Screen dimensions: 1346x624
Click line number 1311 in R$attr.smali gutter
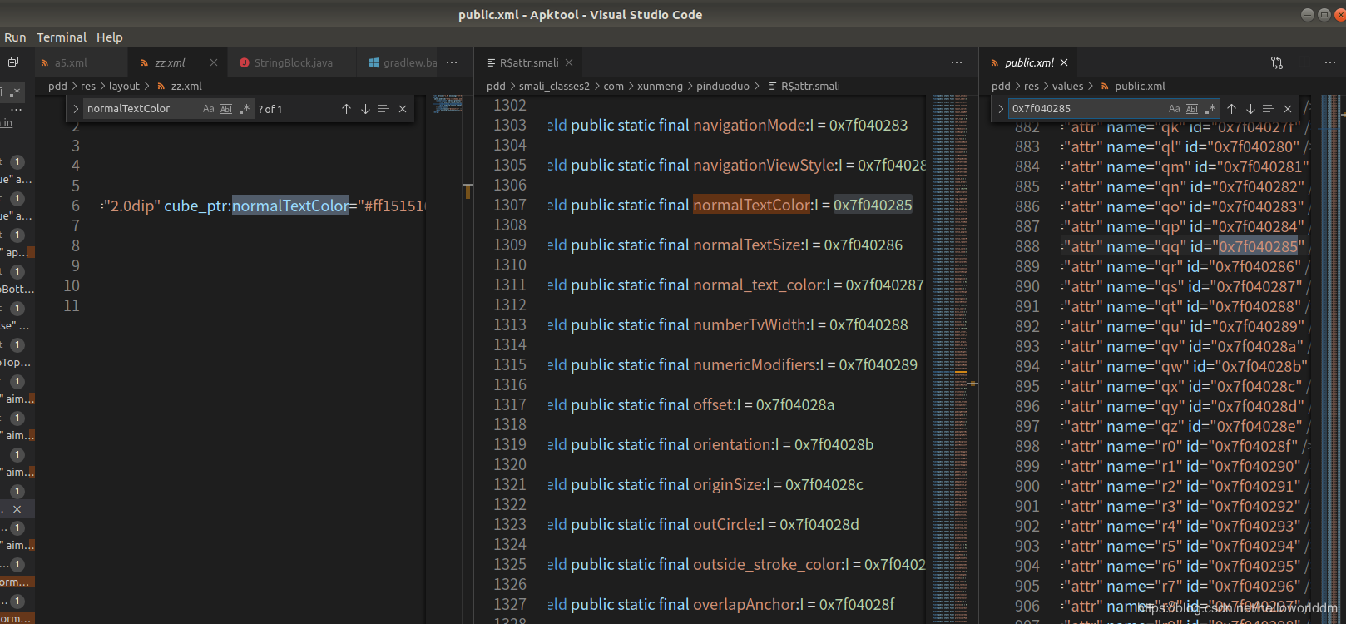coord(510,285)
